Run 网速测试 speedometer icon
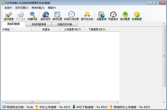Viewport: 167px width, 110px height. point(113,14)
